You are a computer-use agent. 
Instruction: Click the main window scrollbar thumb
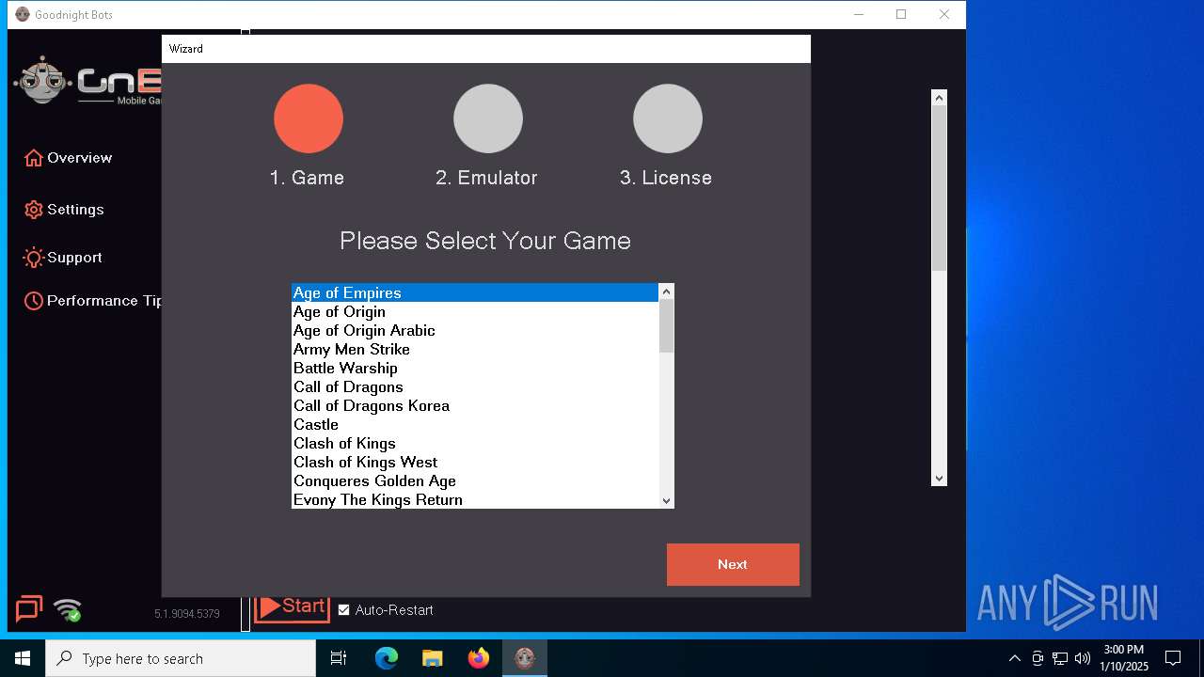click(939, 188)
